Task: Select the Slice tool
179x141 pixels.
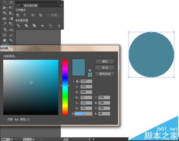Action: click(11, 35)
